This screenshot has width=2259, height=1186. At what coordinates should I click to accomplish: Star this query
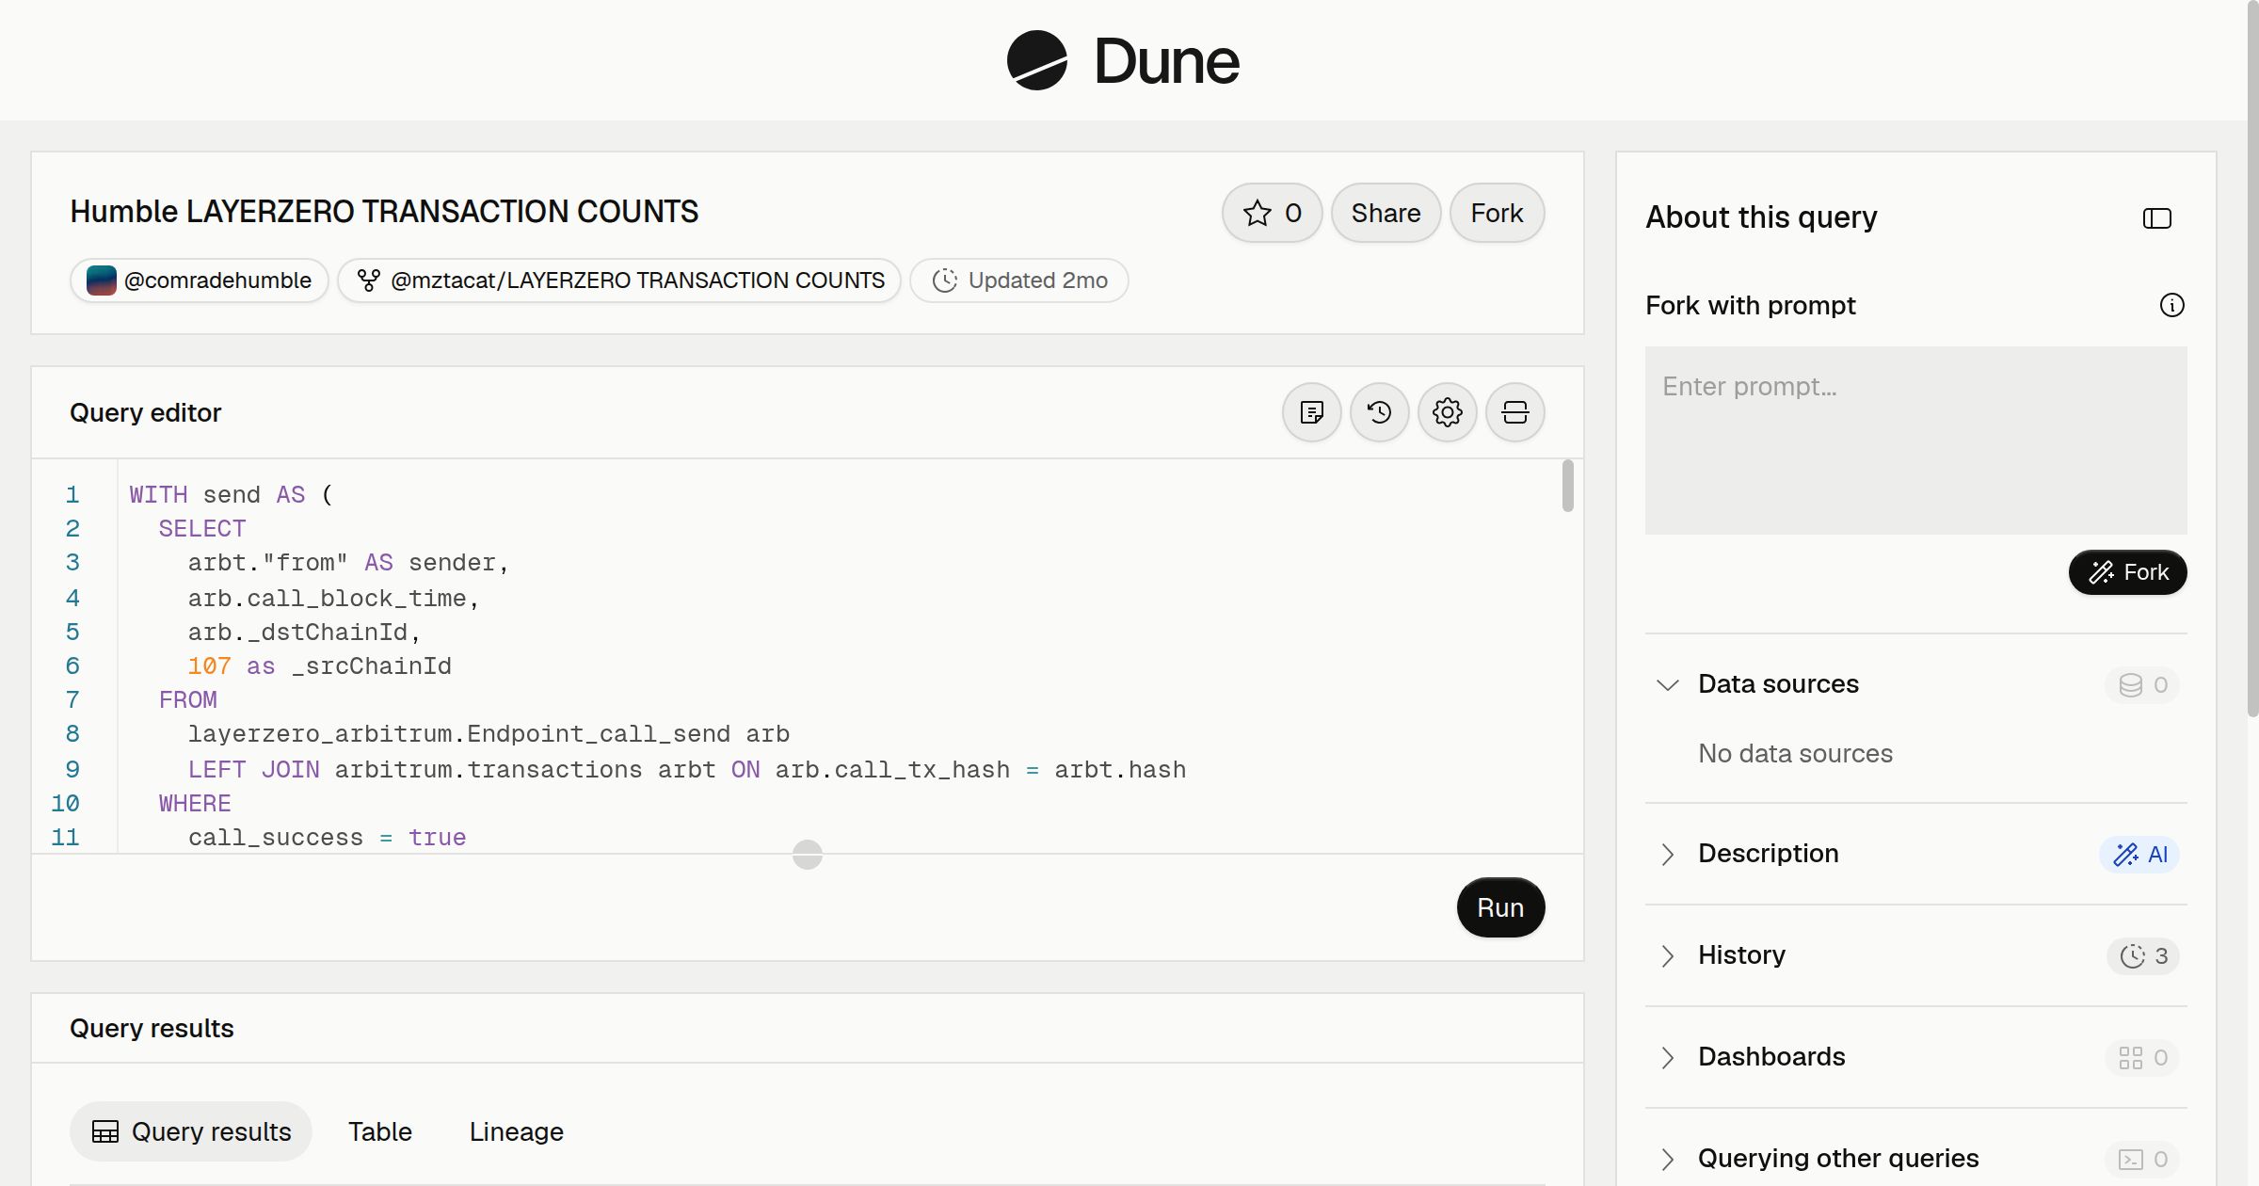click(x=1272, y=213)
